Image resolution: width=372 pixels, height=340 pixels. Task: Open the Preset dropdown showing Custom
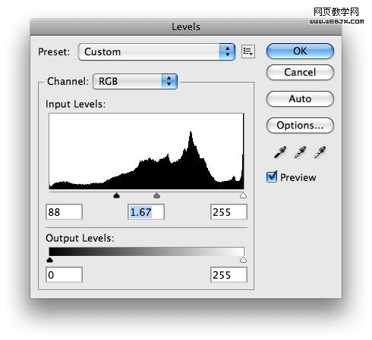point(156,51)
